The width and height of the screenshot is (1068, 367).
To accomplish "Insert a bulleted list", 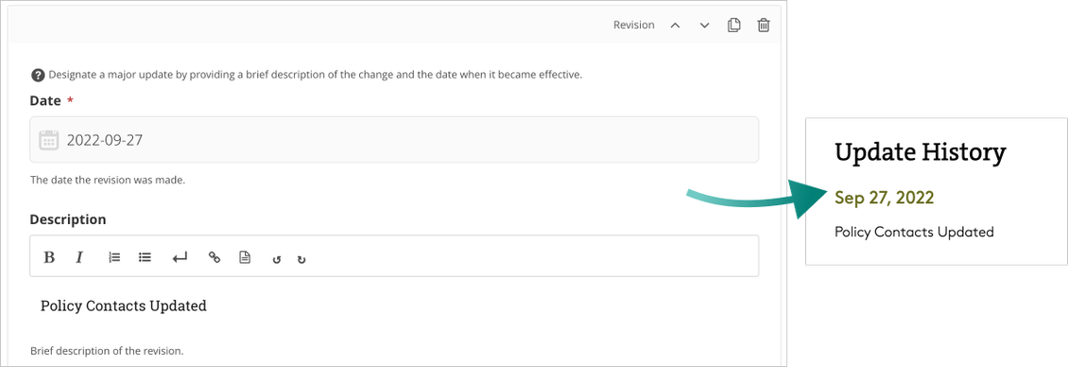I will [145, 257].
